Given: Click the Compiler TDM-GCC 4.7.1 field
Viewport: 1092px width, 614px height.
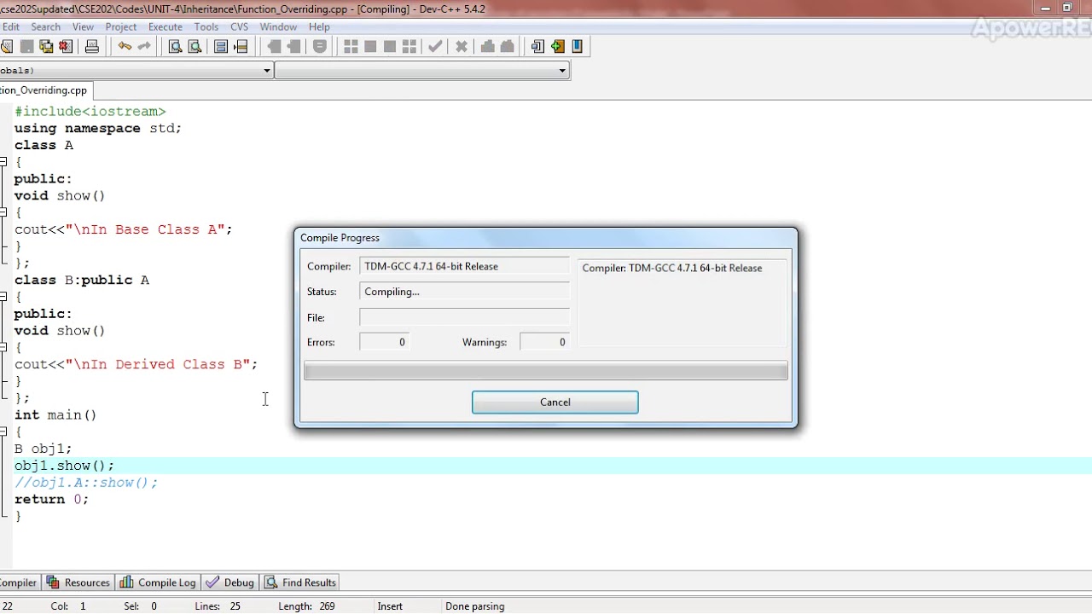Looking at the screenshot, I should (x=464, y=266).
